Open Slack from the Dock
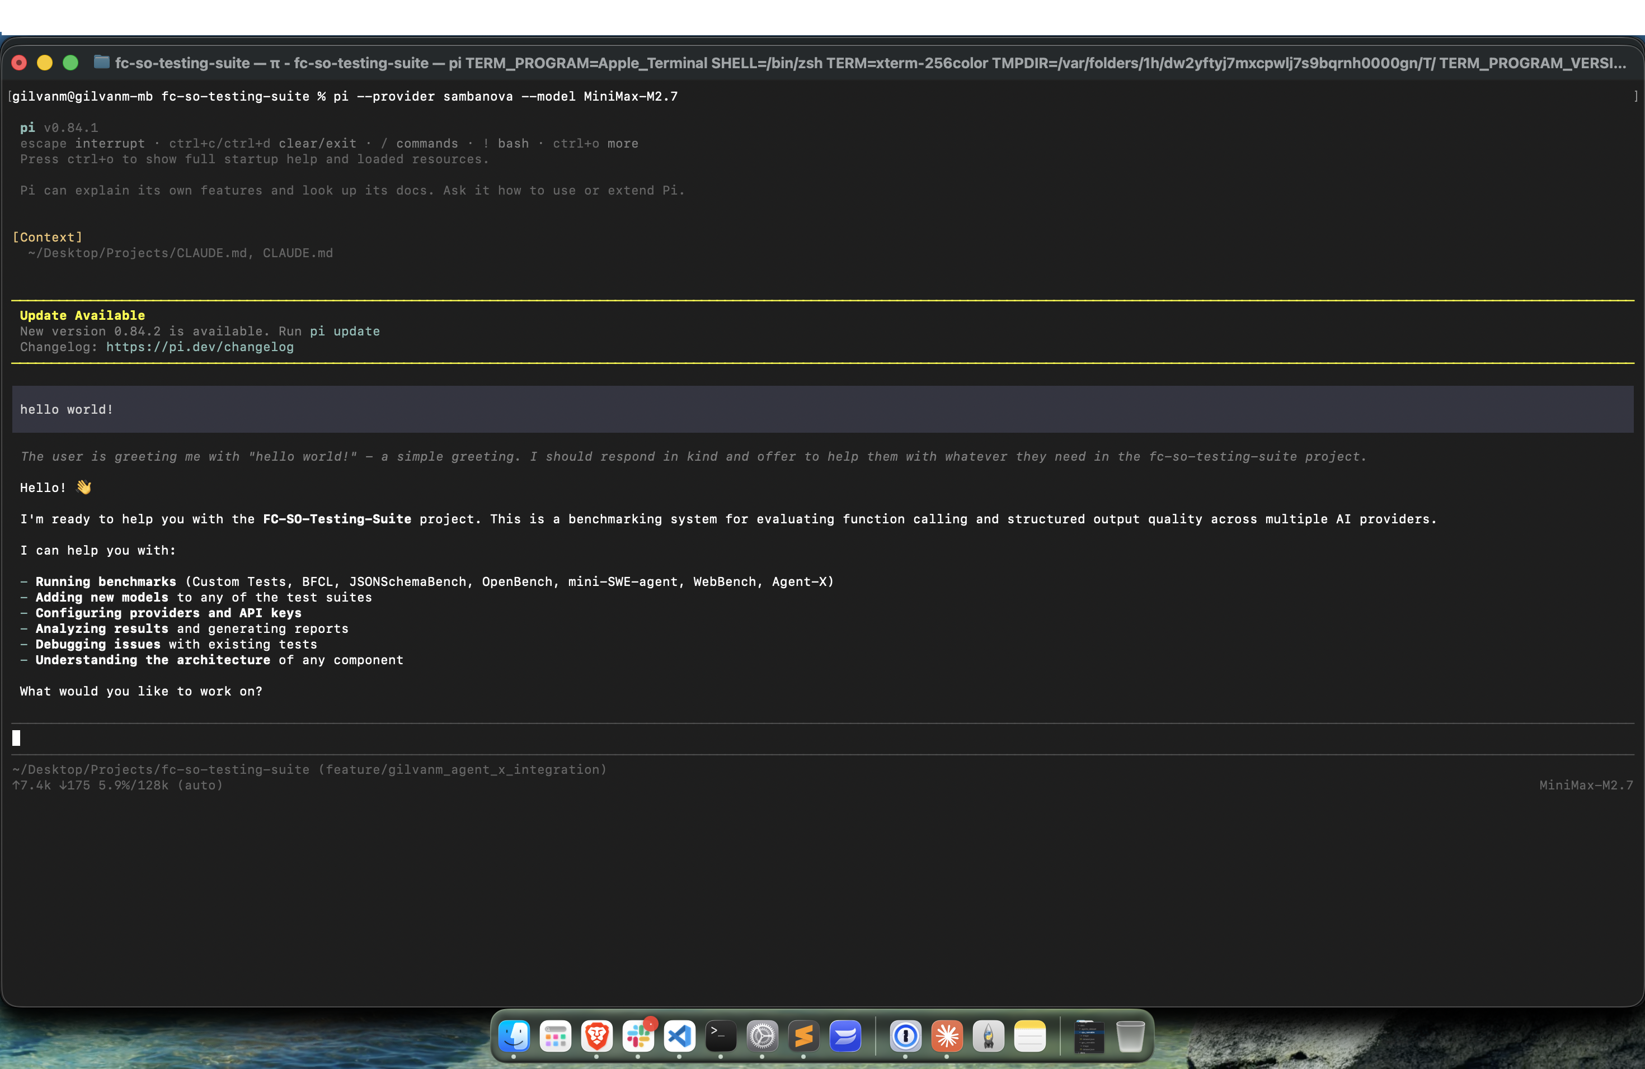This screenshot has width=1645, height=1069. (x=638, y=1036)
